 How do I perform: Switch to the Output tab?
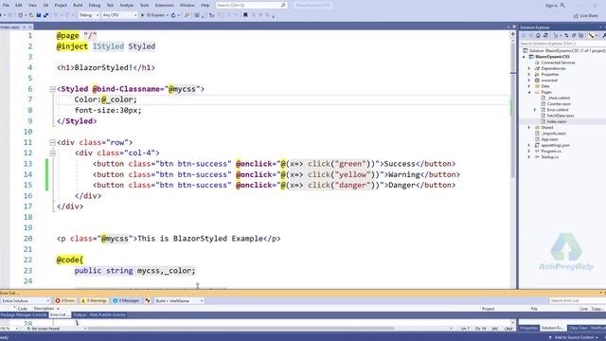[80, 314]
